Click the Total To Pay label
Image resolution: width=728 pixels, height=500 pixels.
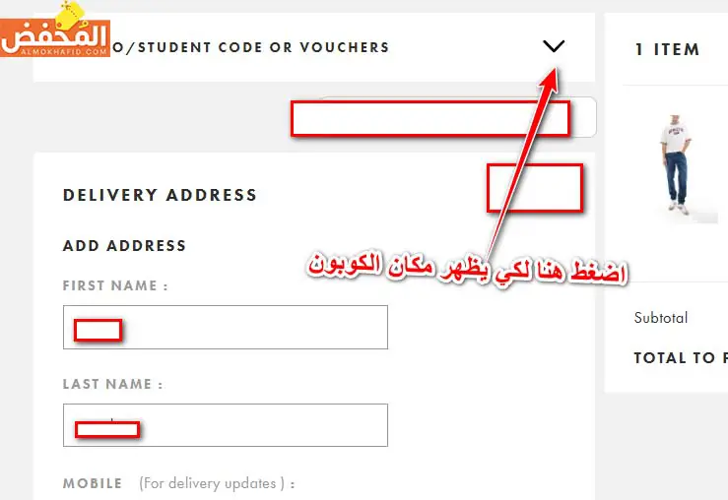tap(681, 357)
